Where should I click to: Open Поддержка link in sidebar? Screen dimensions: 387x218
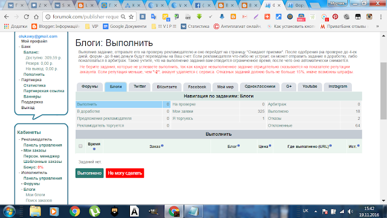(32, 102)
